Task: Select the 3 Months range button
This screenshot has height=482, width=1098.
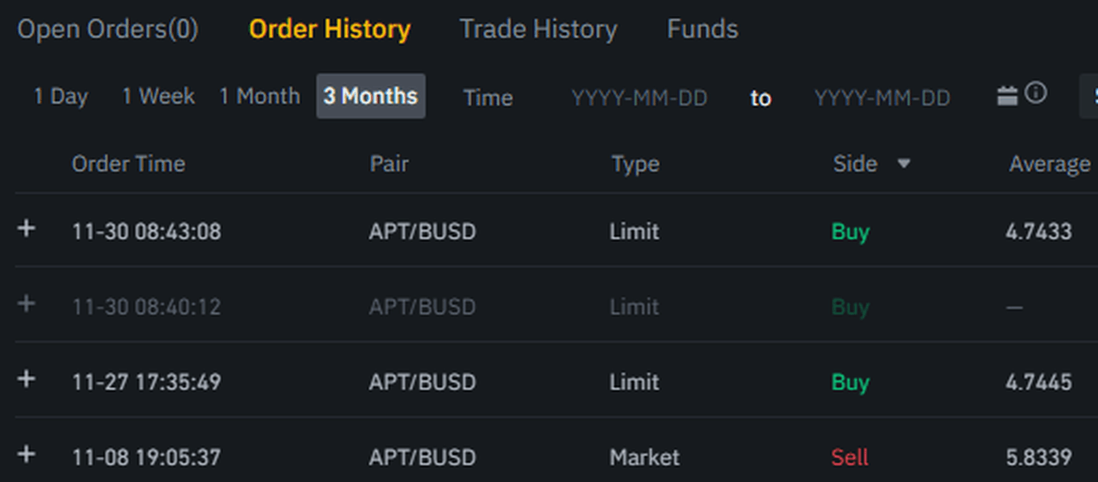Action: point(370,97)
